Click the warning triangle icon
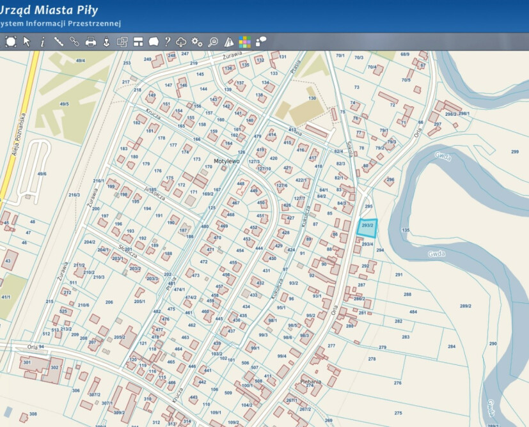Viewport: 529px width, 427px height. pos(229,42)
